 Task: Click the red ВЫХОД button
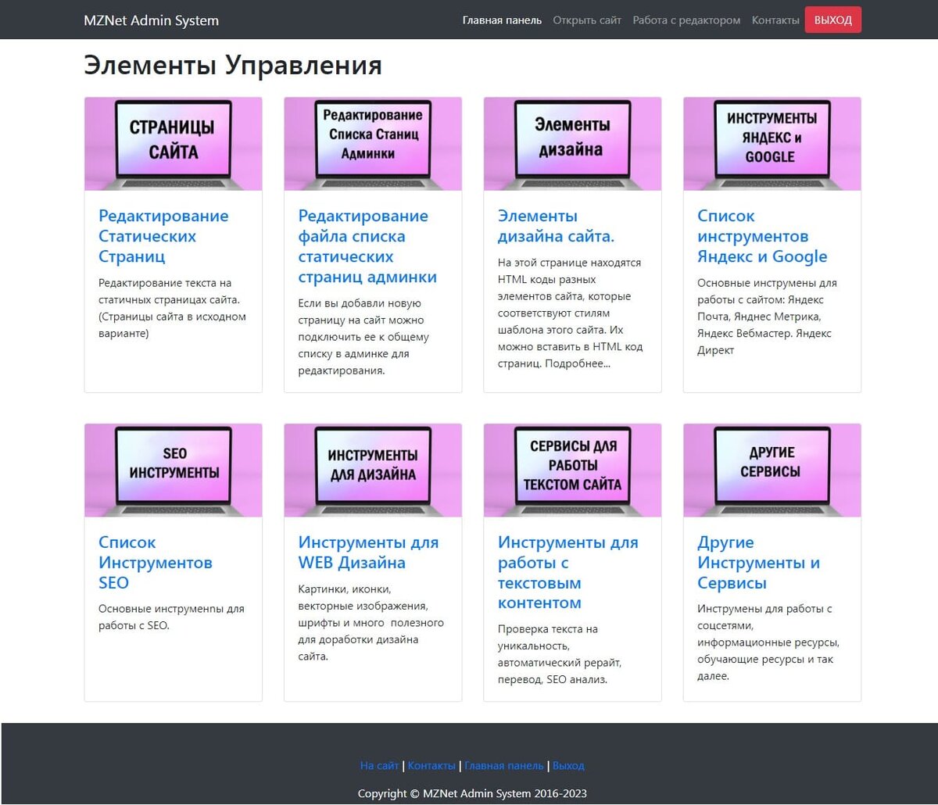click(832, 20)
